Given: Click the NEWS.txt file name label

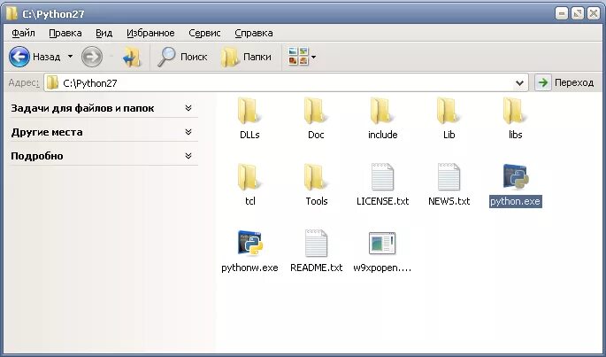Looking at the screenshot, I should [449, 201].
